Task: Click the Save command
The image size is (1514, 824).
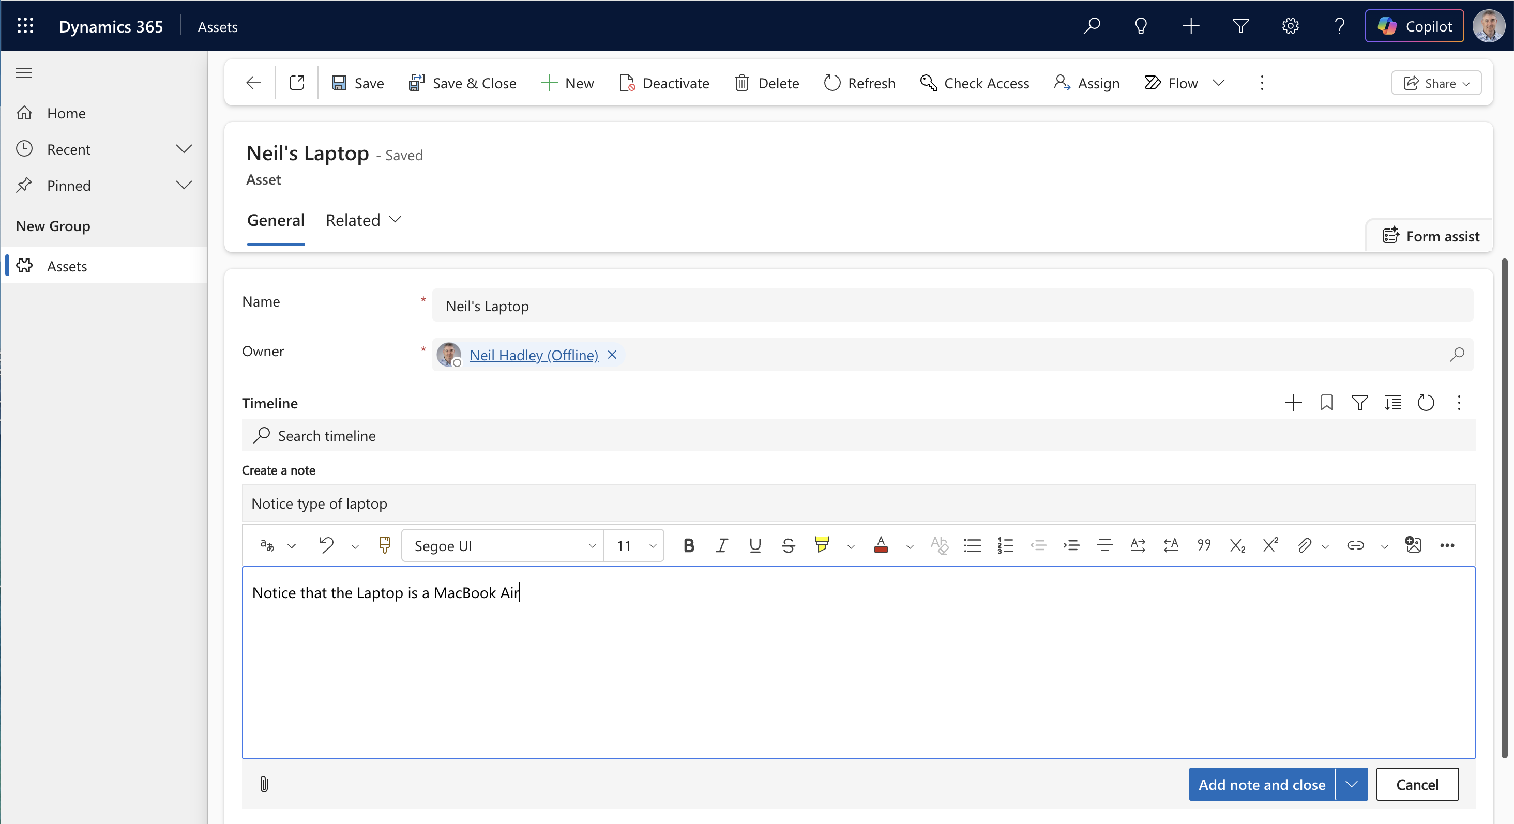Action: (x=357, y=83)
